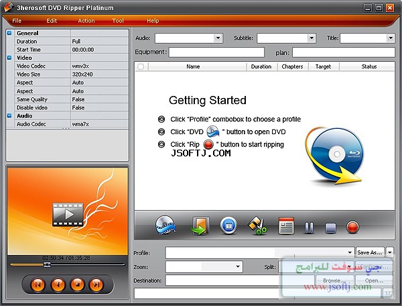The width and height of the screenshot is (402, 306).
Task: Select the Video Codec value wmv3x
Action: (x=99, y=66)
